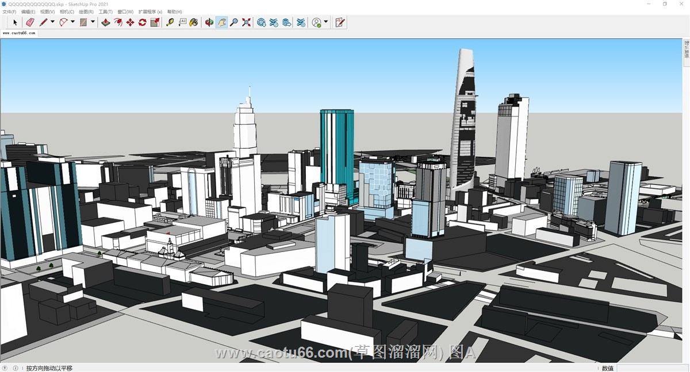Minimize the SketchUp window
690x372 pixels.
pos(649,4)
